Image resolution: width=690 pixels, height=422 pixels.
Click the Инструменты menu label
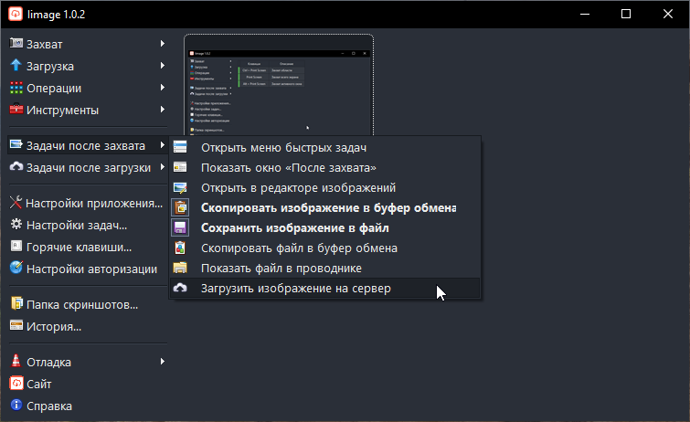(x=62, y=110)
